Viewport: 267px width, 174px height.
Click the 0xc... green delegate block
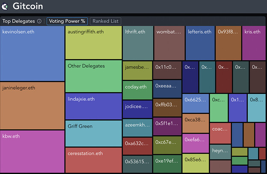pos(219,108)
